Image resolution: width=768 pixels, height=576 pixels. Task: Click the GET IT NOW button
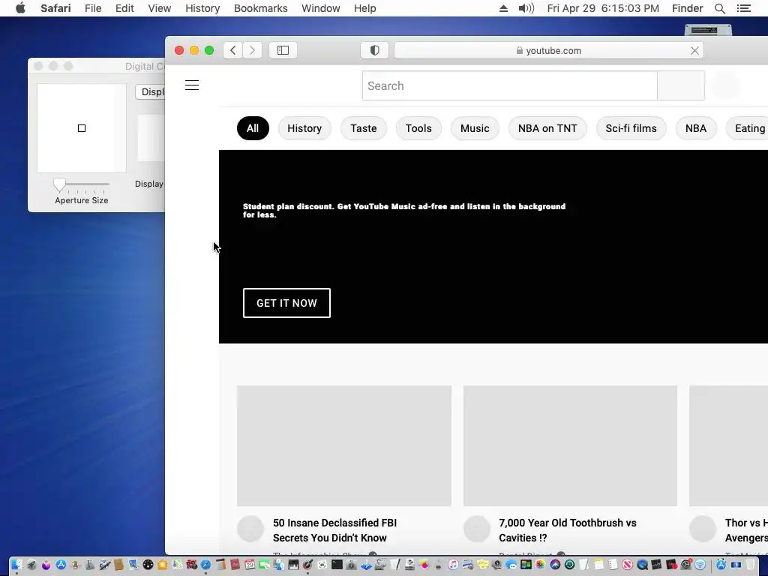coord(286,303)
